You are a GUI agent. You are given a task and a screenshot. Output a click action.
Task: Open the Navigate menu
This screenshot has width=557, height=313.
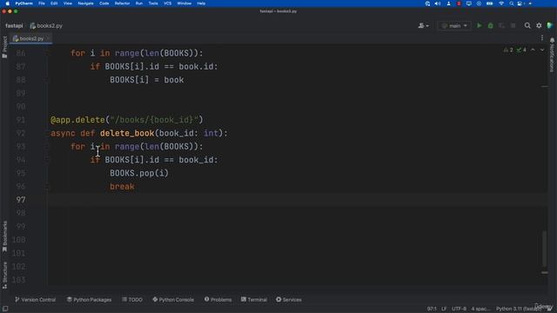(85, 3)
